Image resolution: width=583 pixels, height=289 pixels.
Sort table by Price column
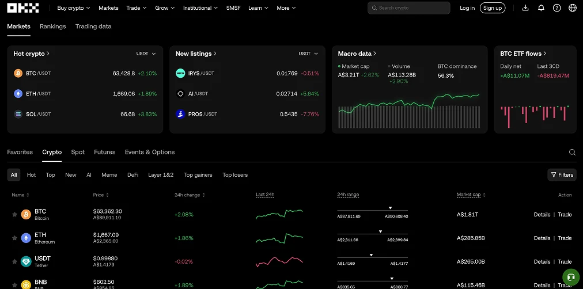point(101,195)
